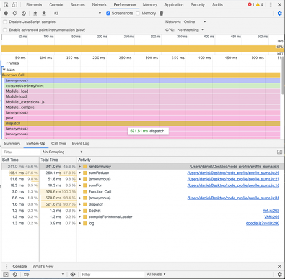This screenshot has height=279, width=285.
Task: Open the Network tab
Action: pos(99,5)
